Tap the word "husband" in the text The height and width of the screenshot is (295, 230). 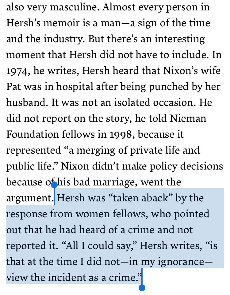coord(26,103)
